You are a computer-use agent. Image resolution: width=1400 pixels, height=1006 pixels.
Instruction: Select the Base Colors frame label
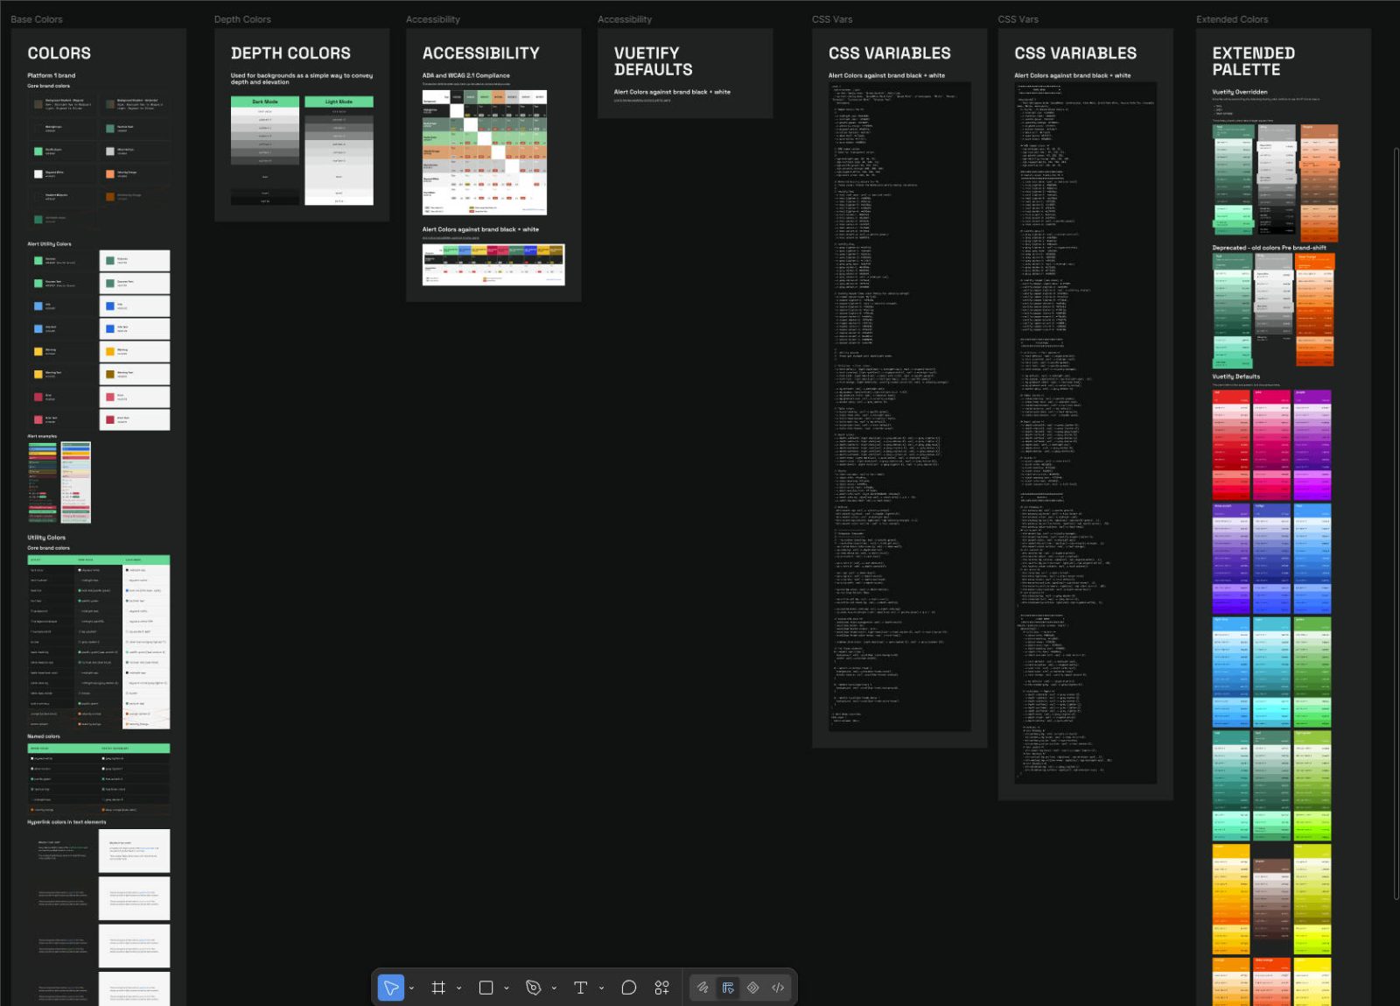37,19
